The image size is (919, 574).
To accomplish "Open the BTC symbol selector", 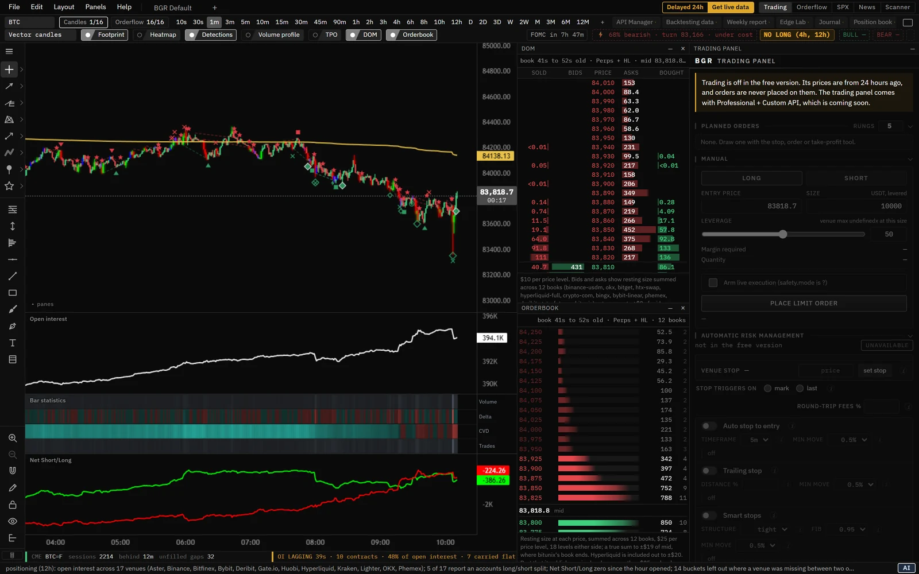I will (x=30, y=22).
